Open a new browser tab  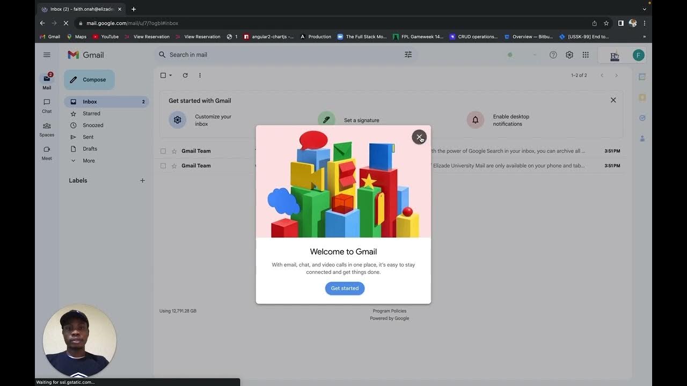pos(134,9)
